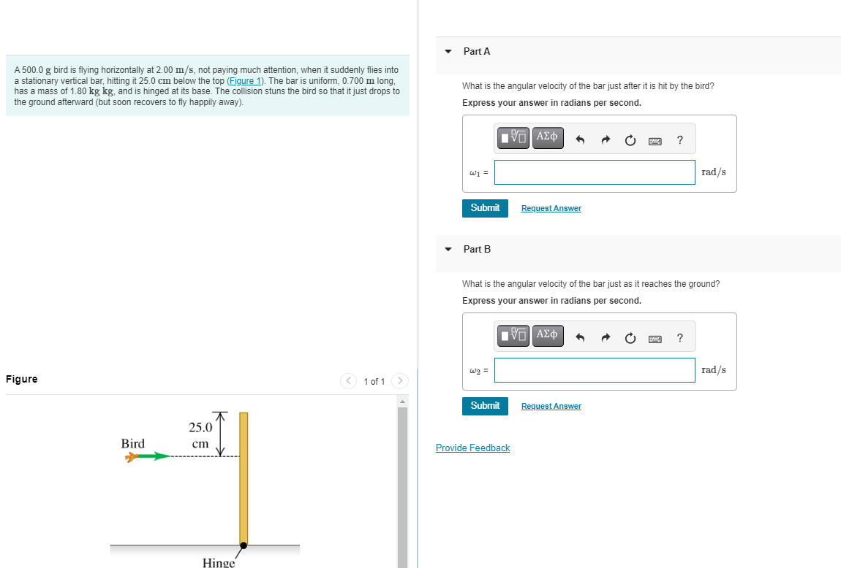
Task: Click reset icon in Part A toolbar
Action: tap(630, 140)
